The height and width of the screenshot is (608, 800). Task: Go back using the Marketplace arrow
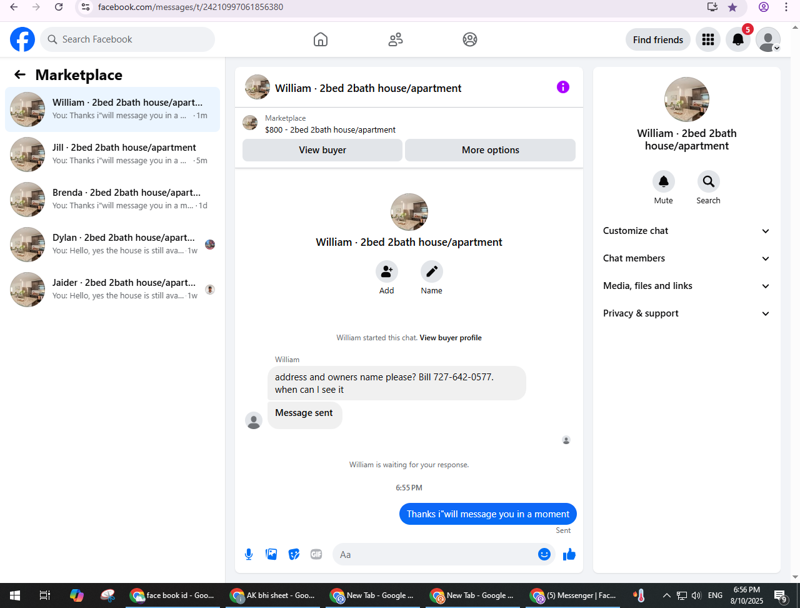[20, 75]
